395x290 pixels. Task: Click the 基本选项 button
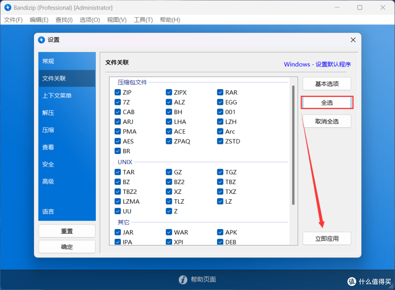[x=327, y=84]
